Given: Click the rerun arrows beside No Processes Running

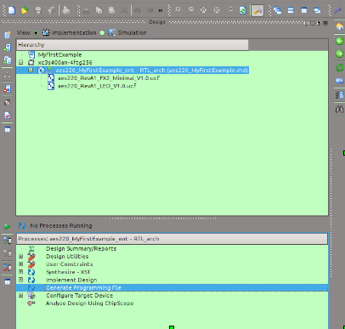Looking at the screenshot, I should coord(22,226).
